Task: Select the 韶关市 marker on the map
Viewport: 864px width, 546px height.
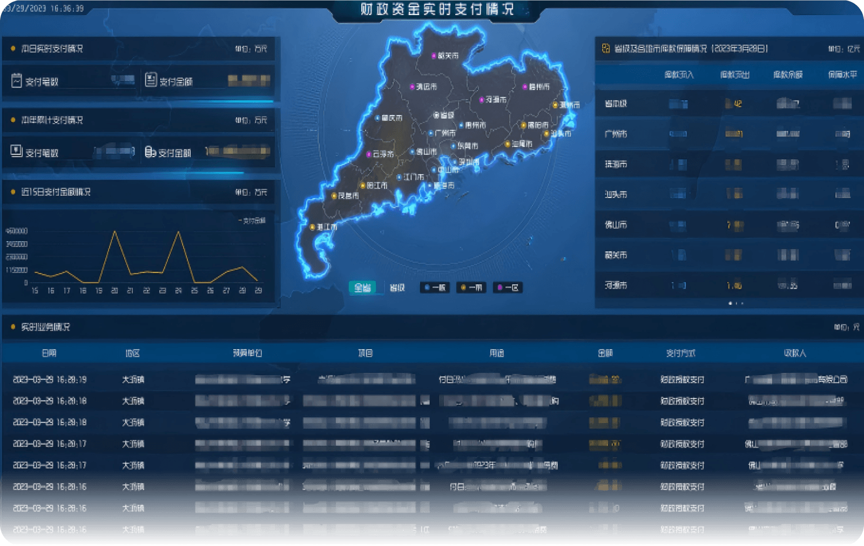Action: [x=434, y=56]
